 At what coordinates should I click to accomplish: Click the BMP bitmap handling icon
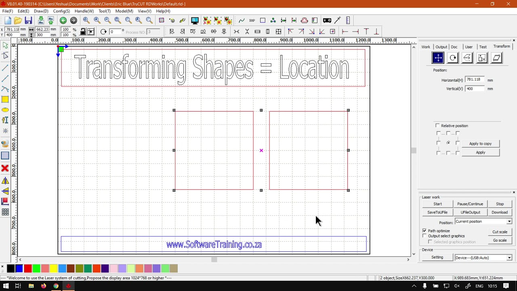coord(252,21)
